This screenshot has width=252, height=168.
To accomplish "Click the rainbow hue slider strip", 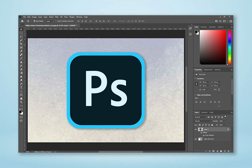I will point(230,47).
